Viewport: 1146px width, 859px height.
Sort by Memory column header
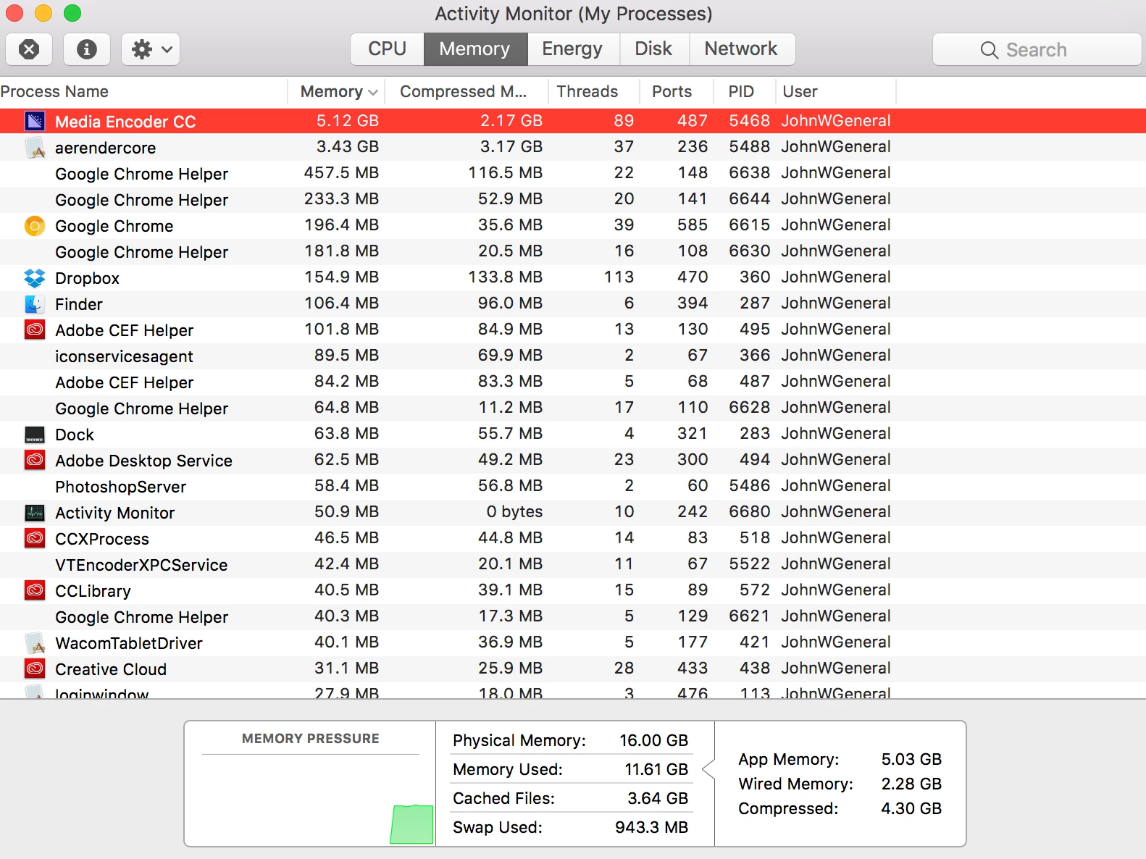[337, 91]
